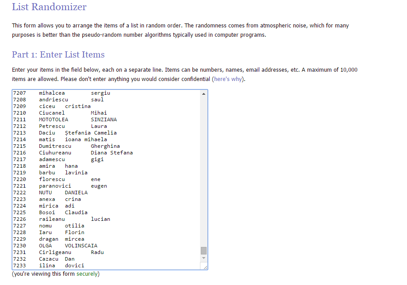Click the line "7230 OLGA VOLINSCAIA"
This screenshot has width=407, height=285.
point(55,246)
